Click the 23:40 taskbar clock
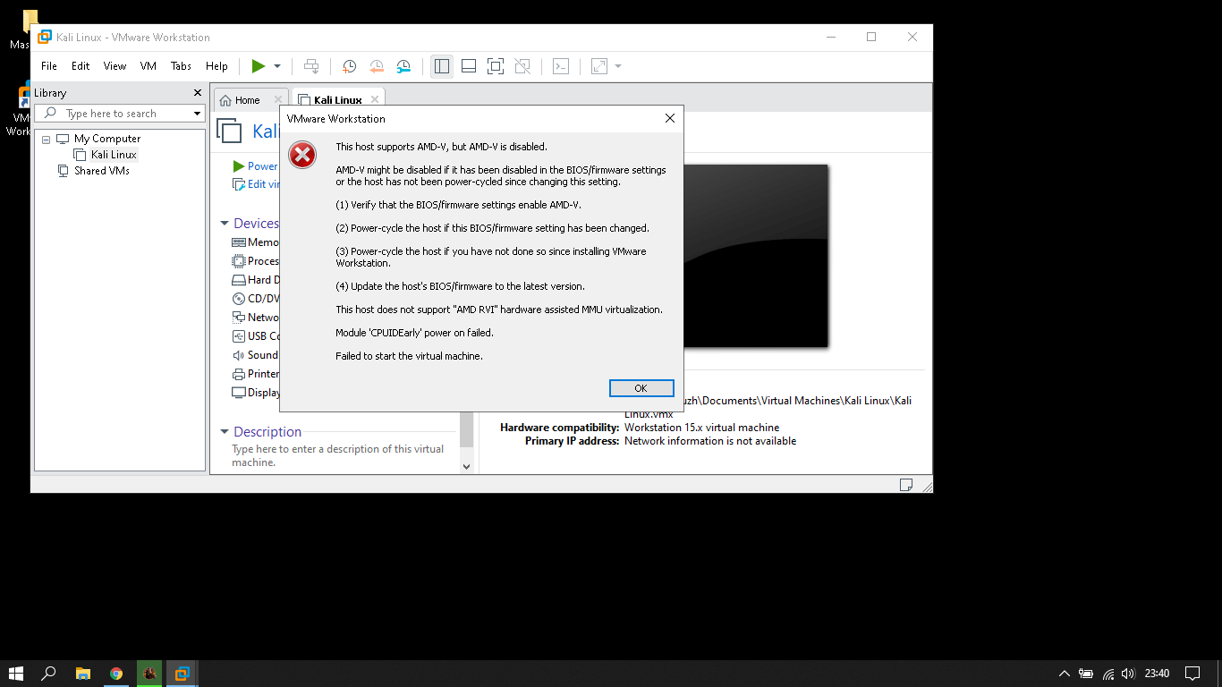1222x687 pixels. 1157,674
